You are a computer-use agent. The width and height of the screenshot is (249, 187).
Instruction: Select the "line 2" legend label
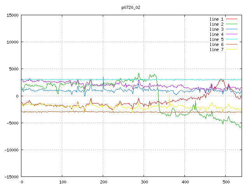(x=216, y=24)
